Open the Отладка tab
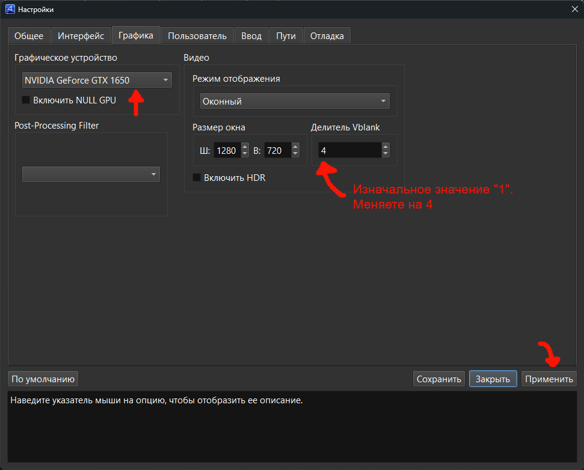The width and height of the screenshot is (584, 470). 327,35
